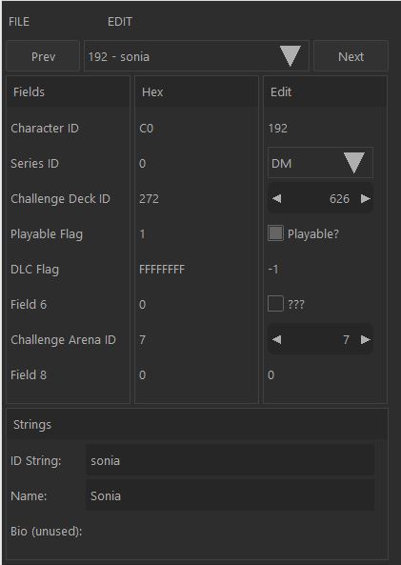
Task: Toggle the Playable? checkbox
Action: (x=275, y=233)
